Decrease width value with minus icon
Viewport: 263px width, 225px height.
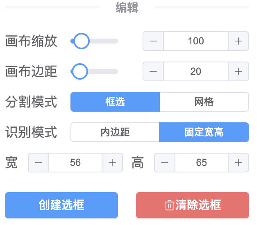pyautogui.click(x=39, y=163)
